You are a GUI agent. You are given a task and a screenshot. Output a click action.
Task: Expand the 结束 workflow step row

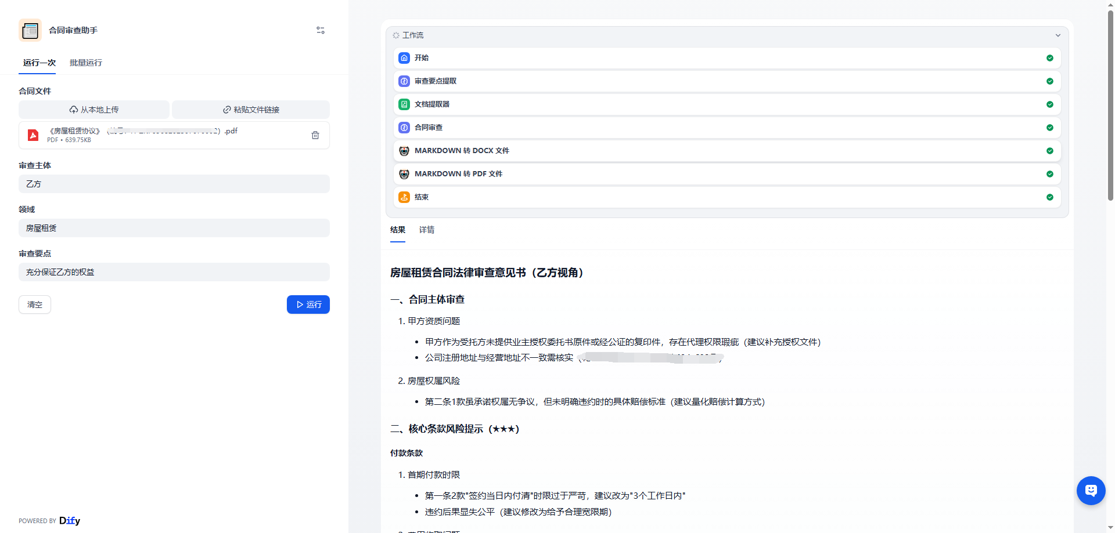click(x=727, y=197)
